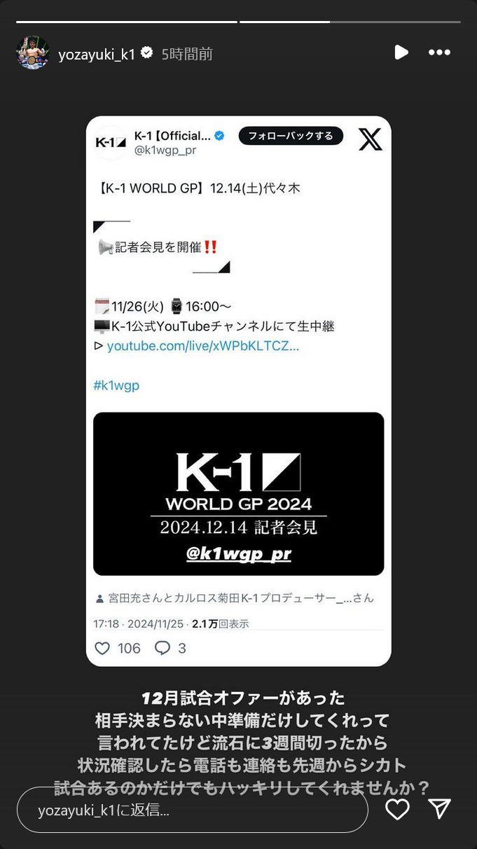Click the フォローバックする button
The width and height of the screenshot is (477, 849).
point(291,136)
